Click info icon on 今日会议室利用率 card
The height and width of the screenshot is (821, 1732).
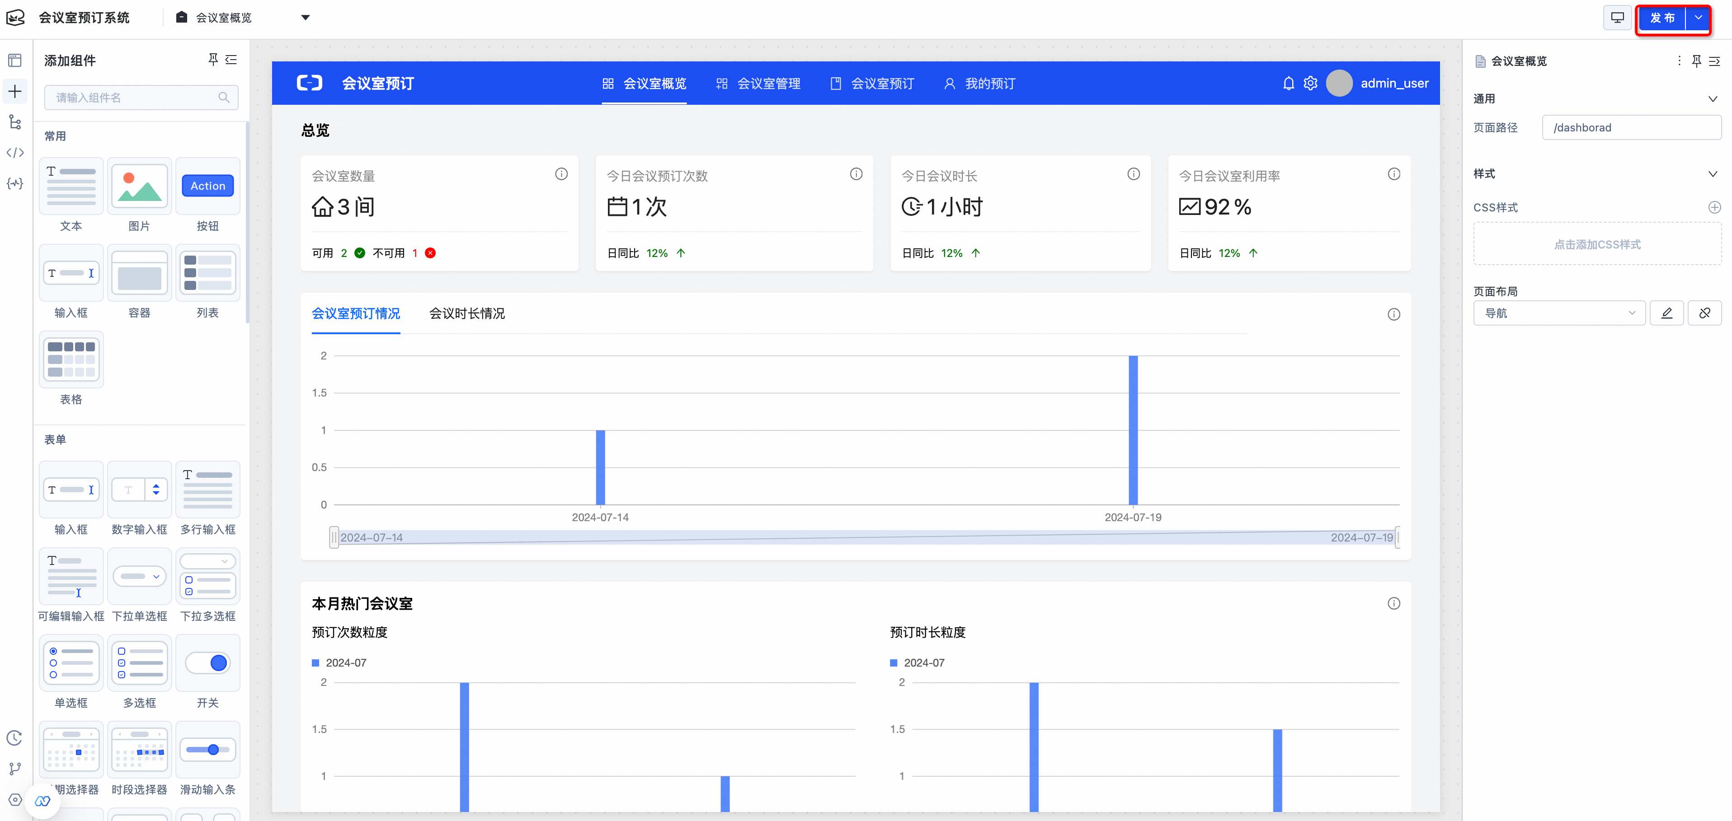coord(1394,174)
